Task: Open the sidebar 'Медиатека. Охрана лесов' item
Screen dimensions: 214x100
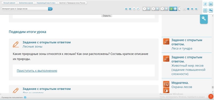Action: 182,85
